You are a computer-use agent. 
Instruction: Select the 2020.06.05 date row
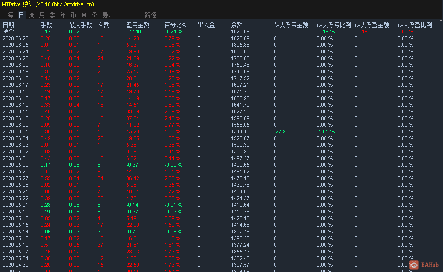point(16,132)
